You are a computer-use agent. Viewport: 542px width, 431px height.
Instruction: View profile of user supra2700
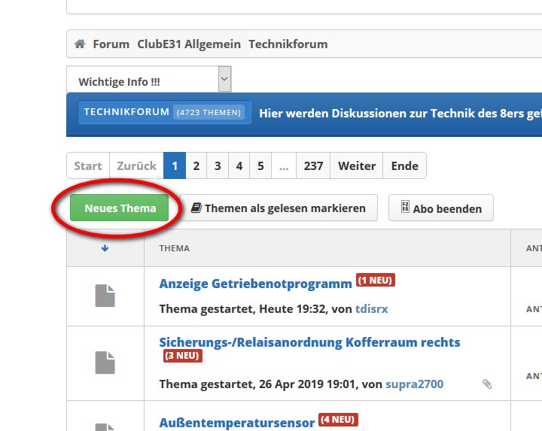[x=414, y=384]
